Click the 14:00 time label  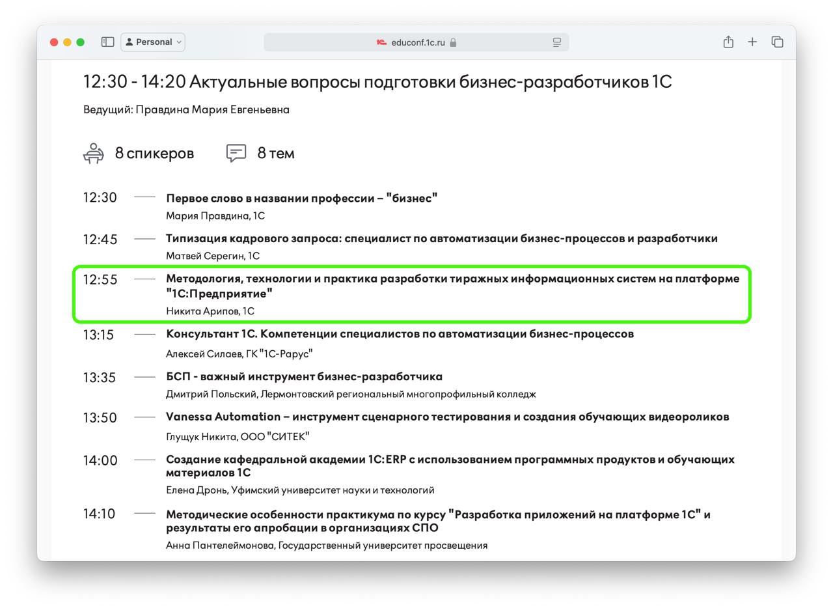(x=100, y=460)
